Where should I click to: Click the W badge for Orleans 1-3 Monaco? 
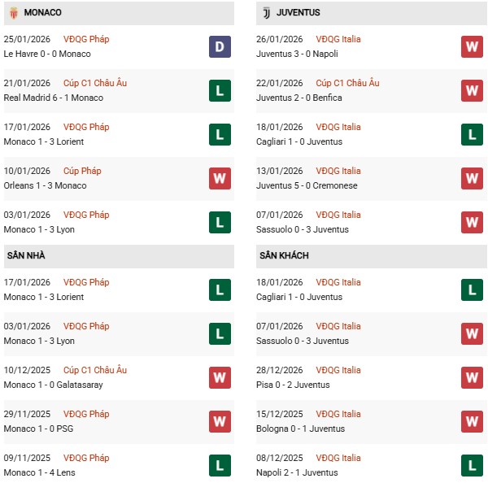coord(220,178)
